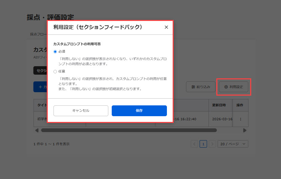Click the horizontal table scrollbar
The width and height of the screenshot is (281, 179).
point(129,130)
